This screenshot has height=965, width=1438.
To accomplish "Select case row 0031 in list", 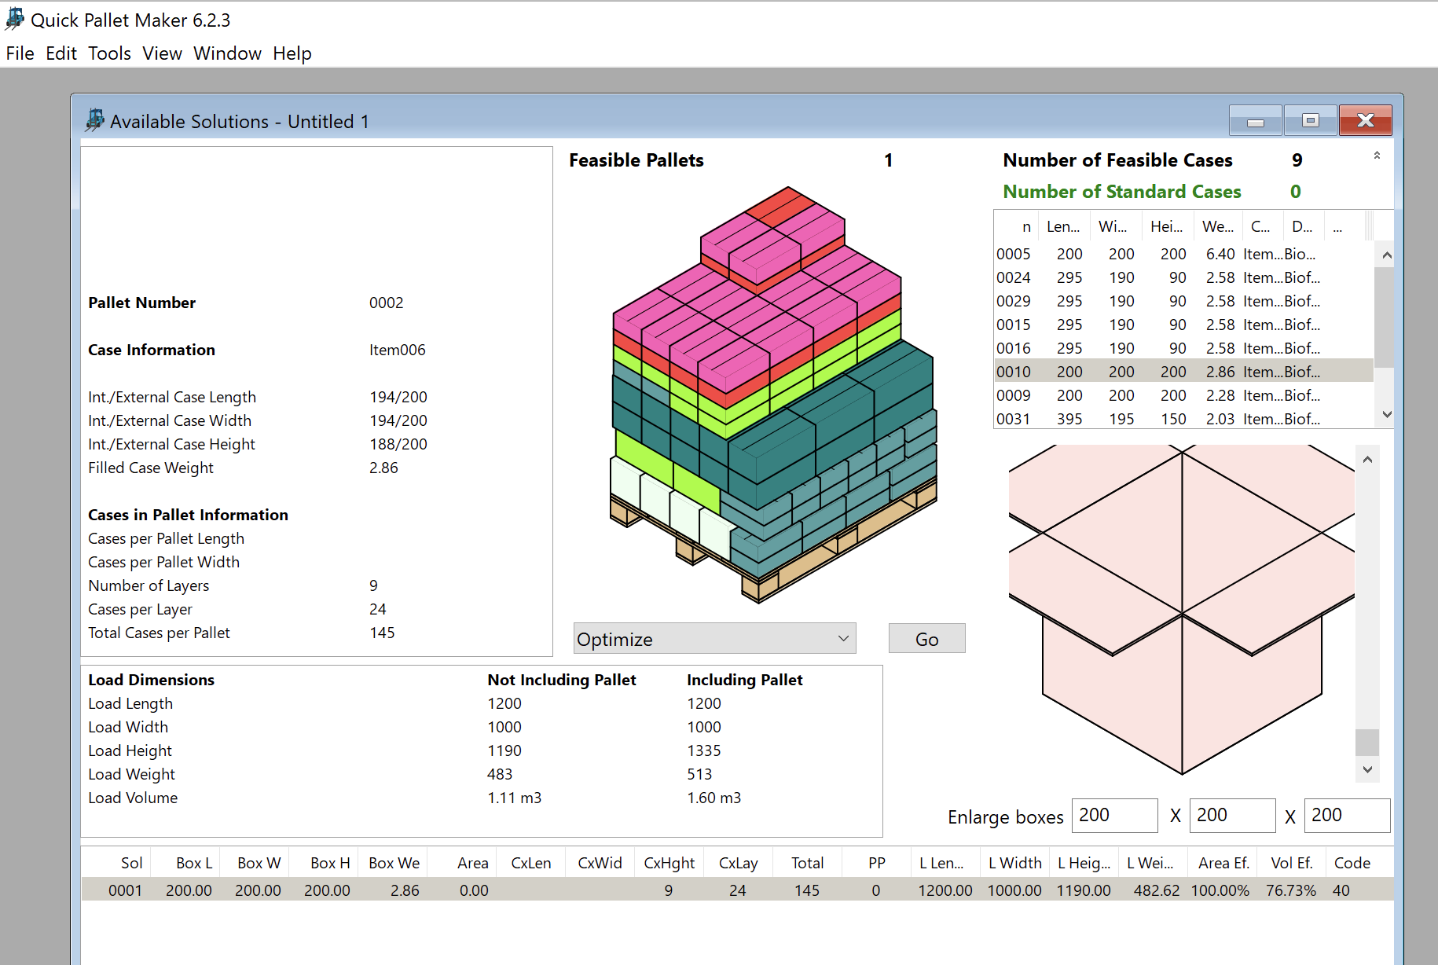I will coord(1183,419).
